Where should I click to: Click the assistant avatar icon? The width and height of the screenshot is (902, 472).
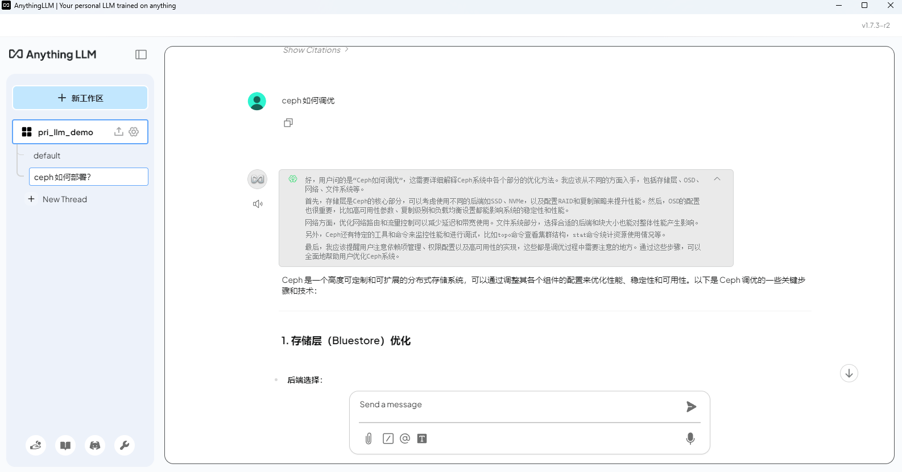[x=258, y=179]
